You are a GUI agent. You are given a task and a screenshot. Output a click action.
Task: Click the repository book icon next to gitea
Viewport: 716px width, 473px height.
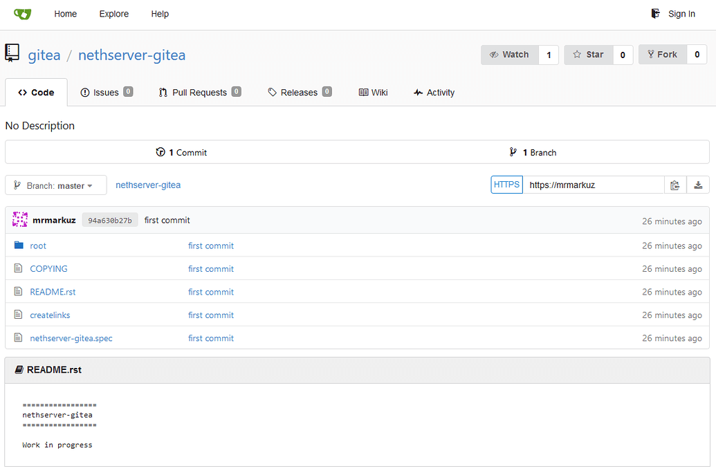(x=11, y=53)
